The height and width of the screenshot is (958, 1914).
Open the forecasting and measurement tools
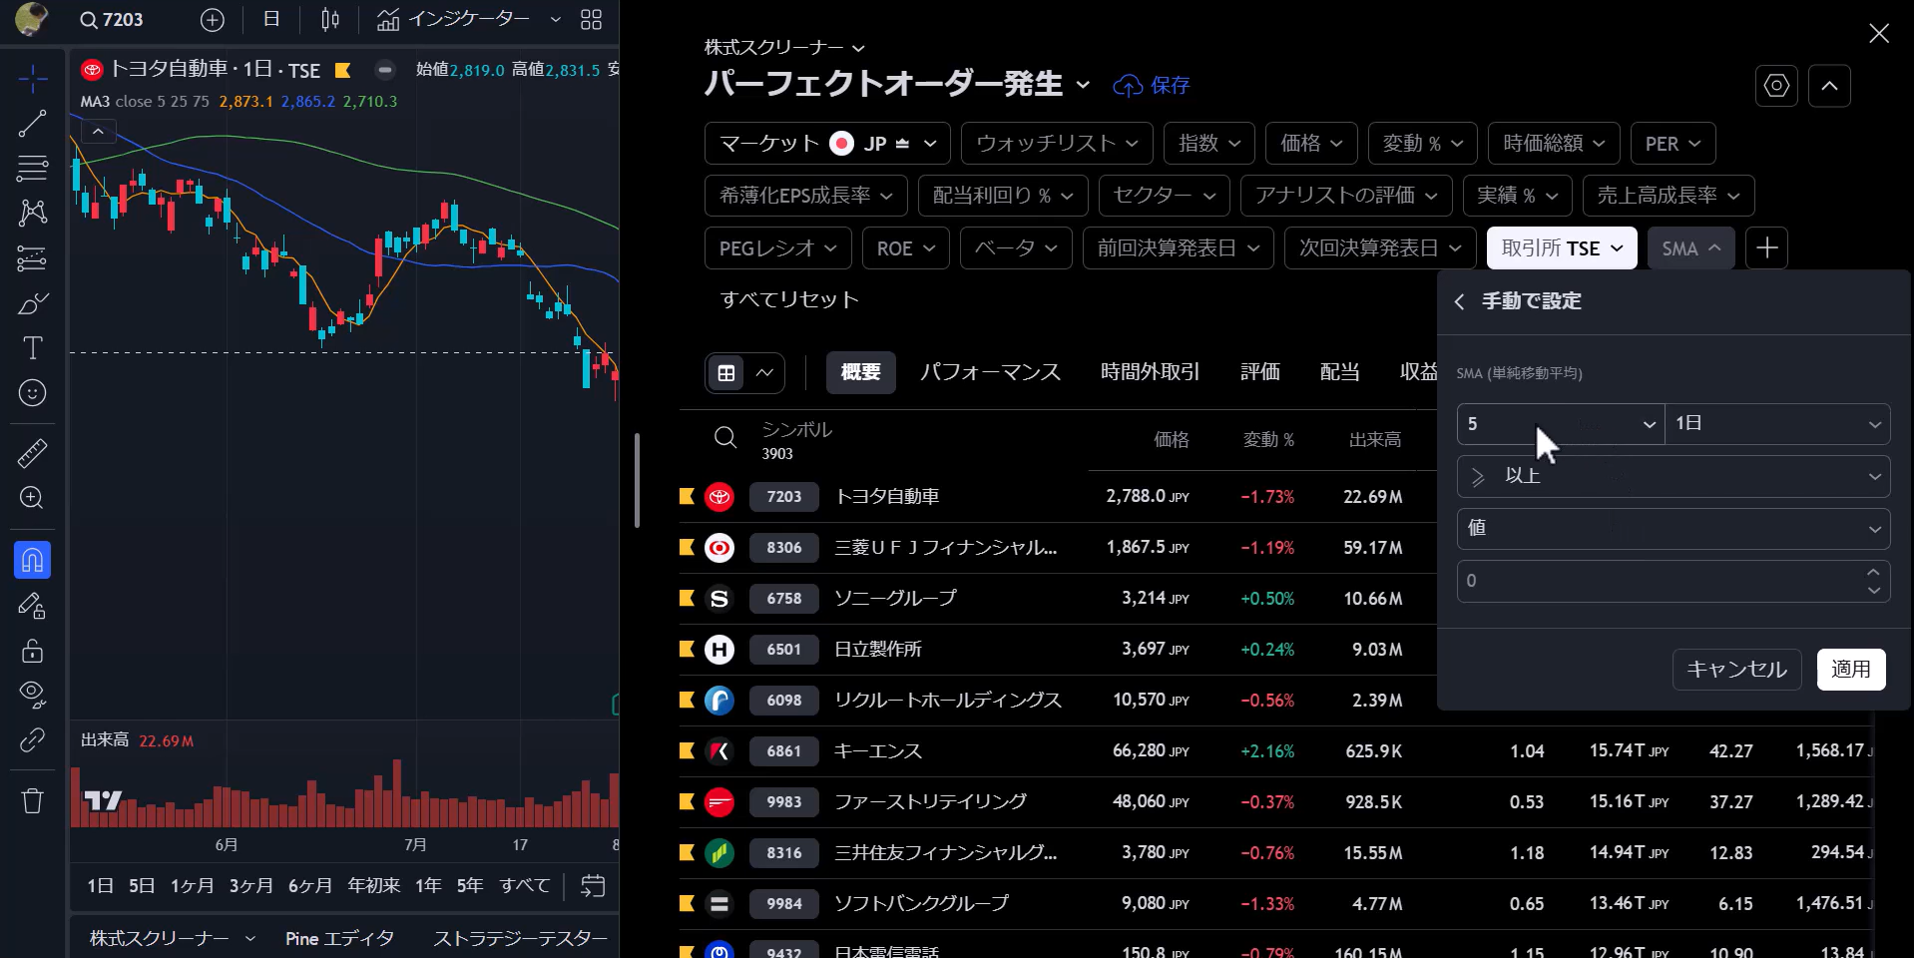(32, 258)
